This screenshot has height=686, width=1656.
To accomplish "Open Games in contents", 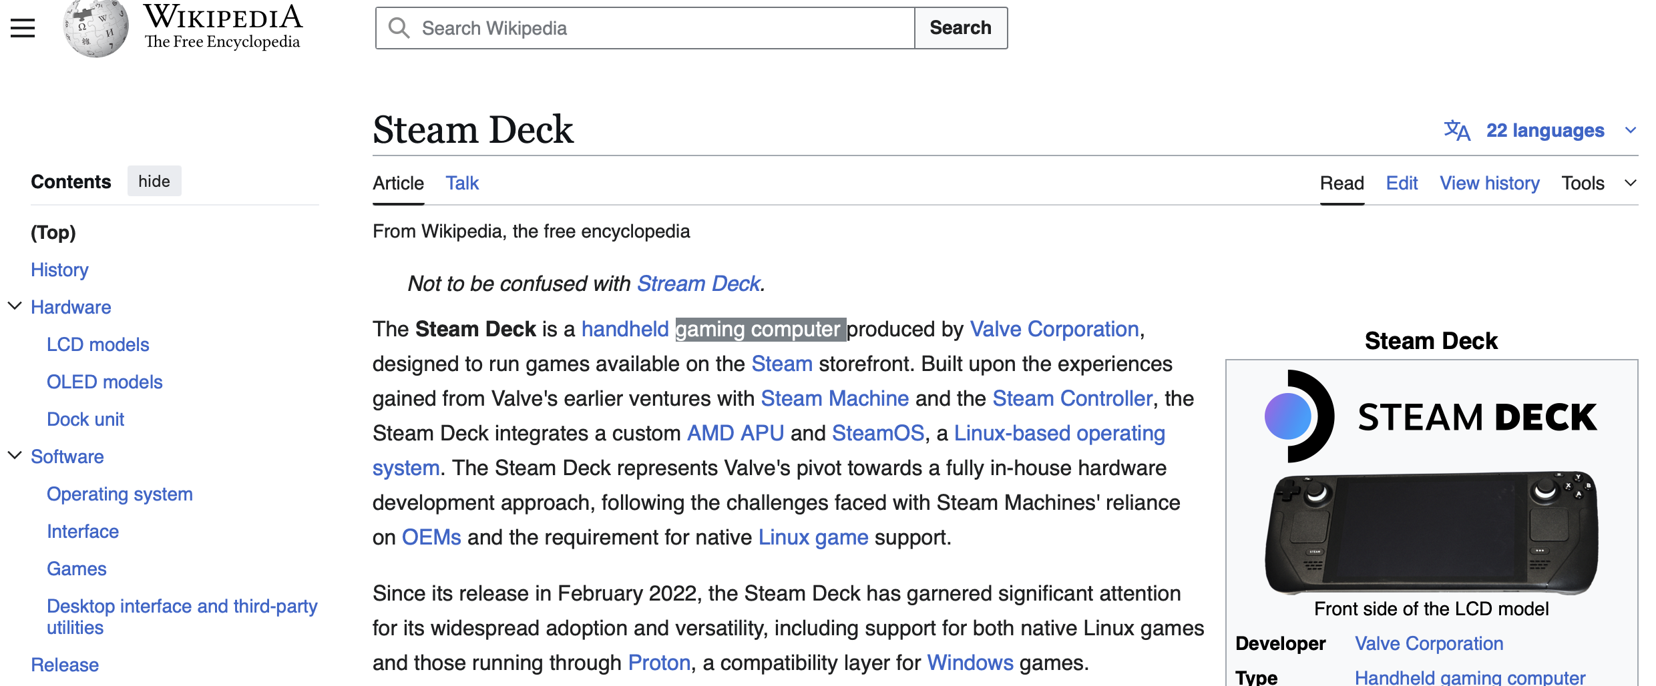I will [77, 569].
